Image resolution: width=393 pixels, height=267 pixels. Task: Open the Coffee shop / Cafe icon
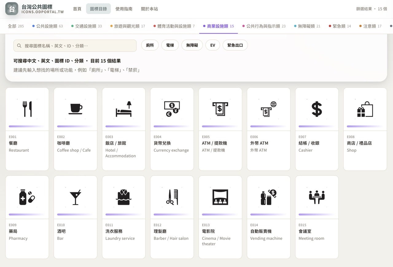tap(75, 109)
